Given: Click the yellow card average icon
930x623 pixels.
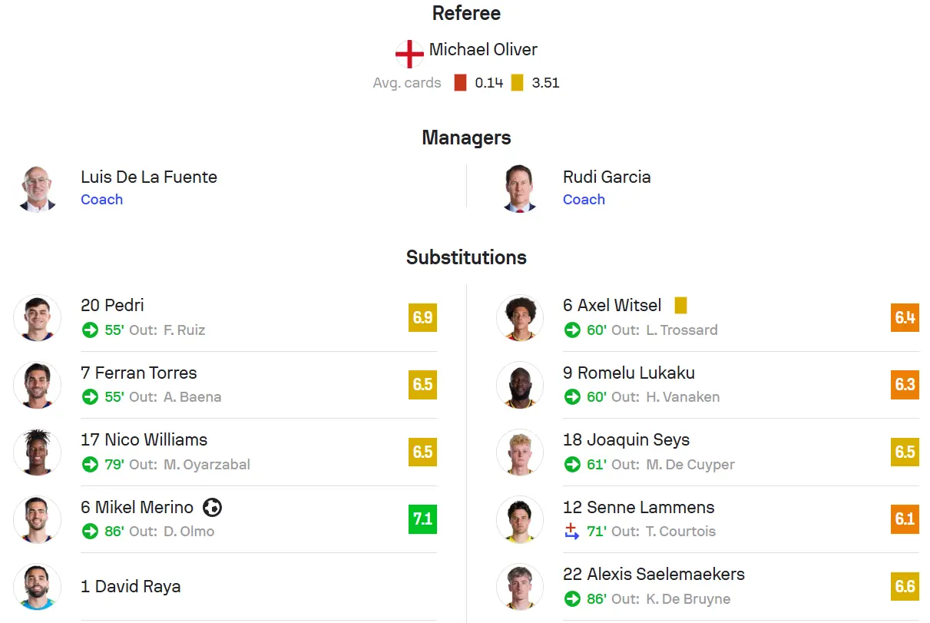Looking at the screenshot, I should [517, 83].
